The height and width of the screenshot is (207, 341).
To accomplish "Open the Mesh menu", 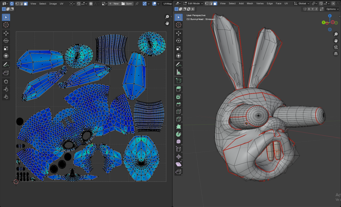I will pos(250,3).
